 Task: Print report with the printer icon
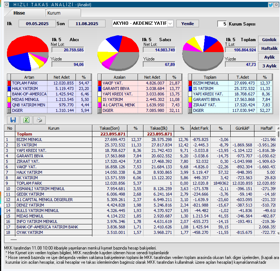click(x=39, y=120)
